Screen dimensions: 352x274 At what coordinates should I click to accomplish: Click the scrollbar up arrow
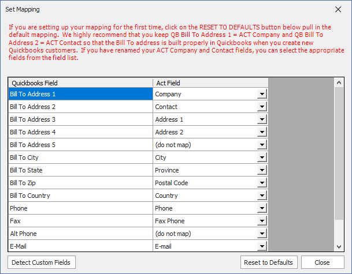(x=339, y=82)
